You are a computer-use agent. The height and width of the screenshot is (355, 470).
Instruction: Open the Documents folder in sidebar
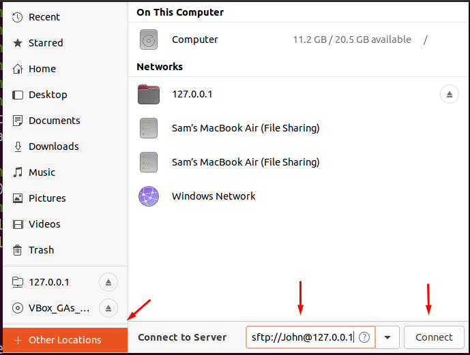(65, 121)
